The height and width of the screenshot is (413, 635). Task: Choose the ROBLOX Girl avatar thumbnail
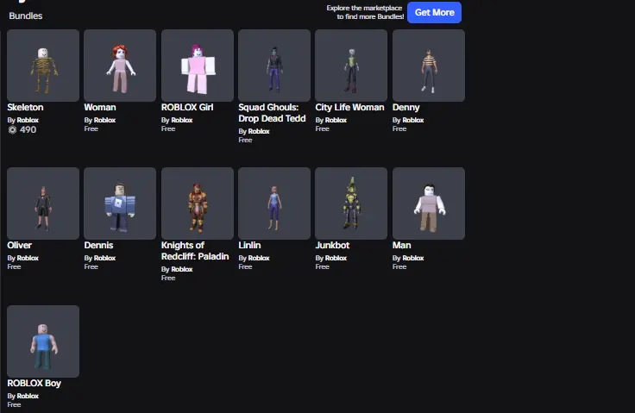pyautogui.click(x=197, y=66)
